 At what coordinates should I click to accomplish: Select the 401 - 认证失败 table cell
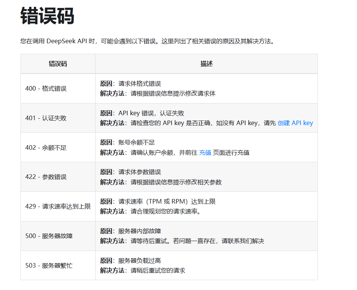click(46, 118)
